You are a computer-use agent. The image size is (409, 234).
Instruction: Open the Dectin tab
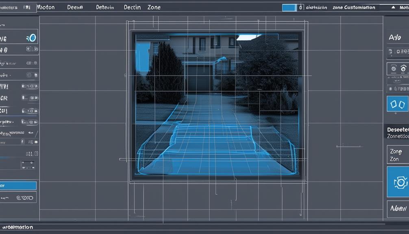[x=132, y=7]
